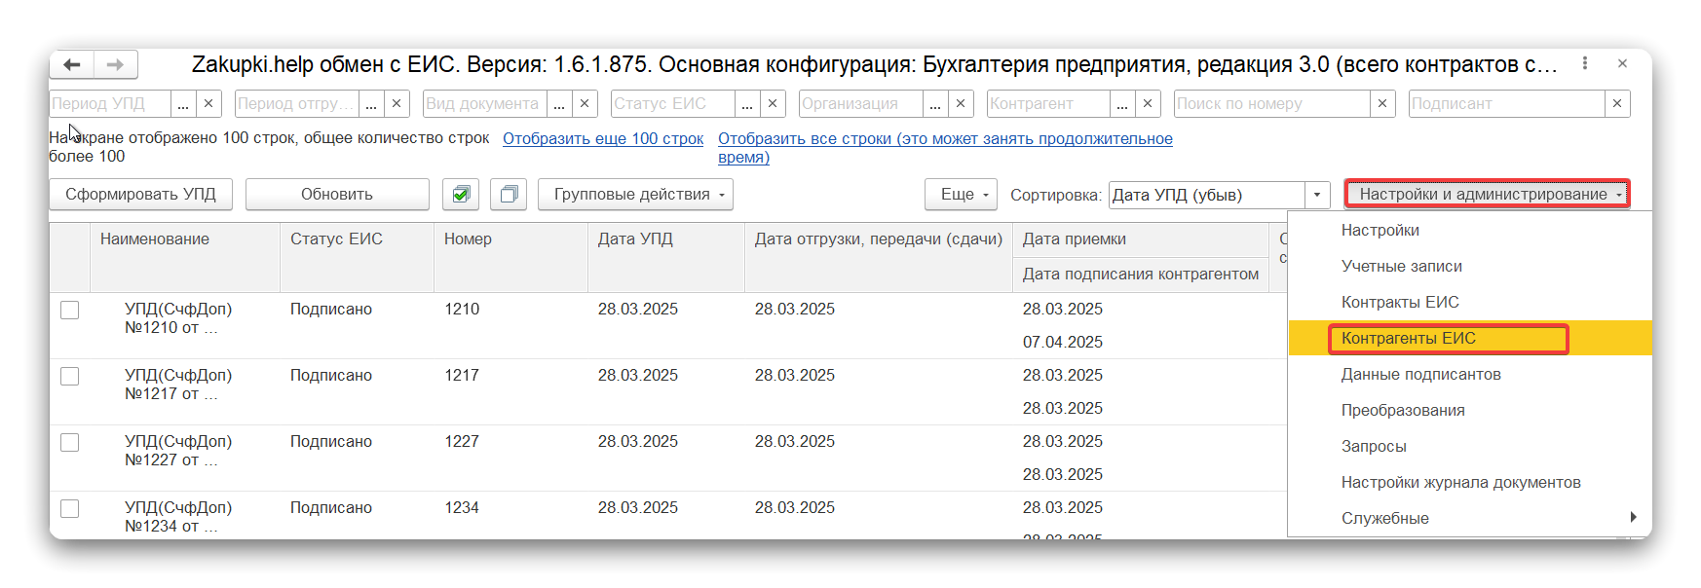Open Период отгрузки selection ellipsis button

pyautogui.click(x=371, y=103)
